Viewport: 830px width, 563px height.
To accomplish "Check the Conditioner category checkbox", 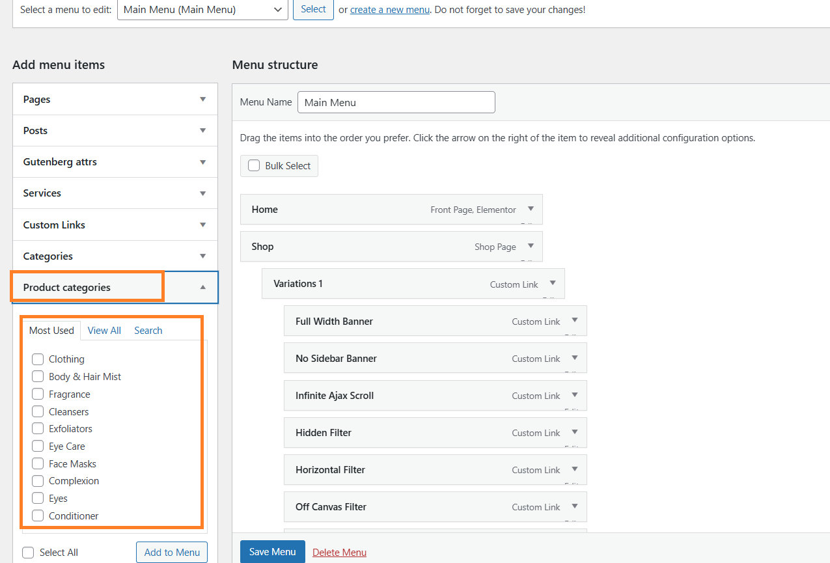I will pos(38,516).
